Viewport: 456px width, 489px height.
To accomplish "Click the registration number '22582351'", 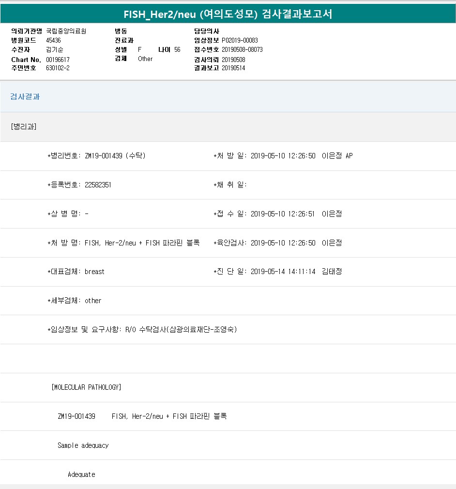I will tap(98, 184).
